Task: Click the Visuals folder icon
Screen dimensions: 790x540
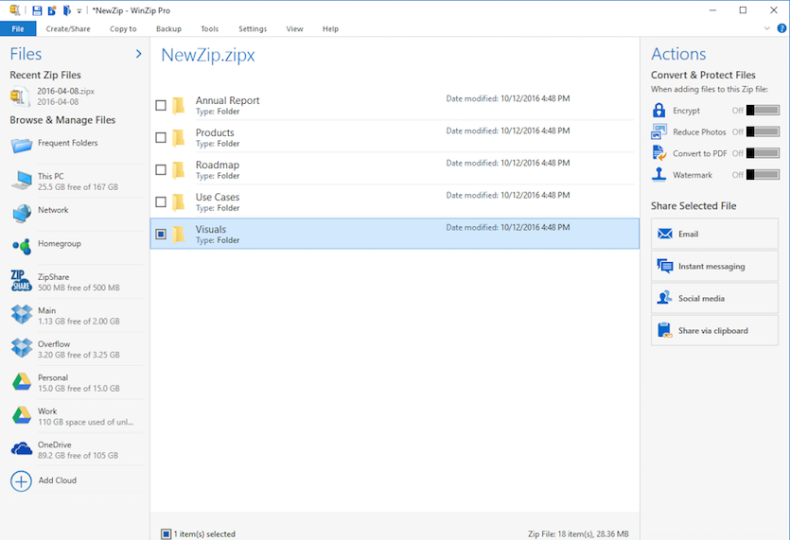Action: pyautogui.click(x=179, y=235)
